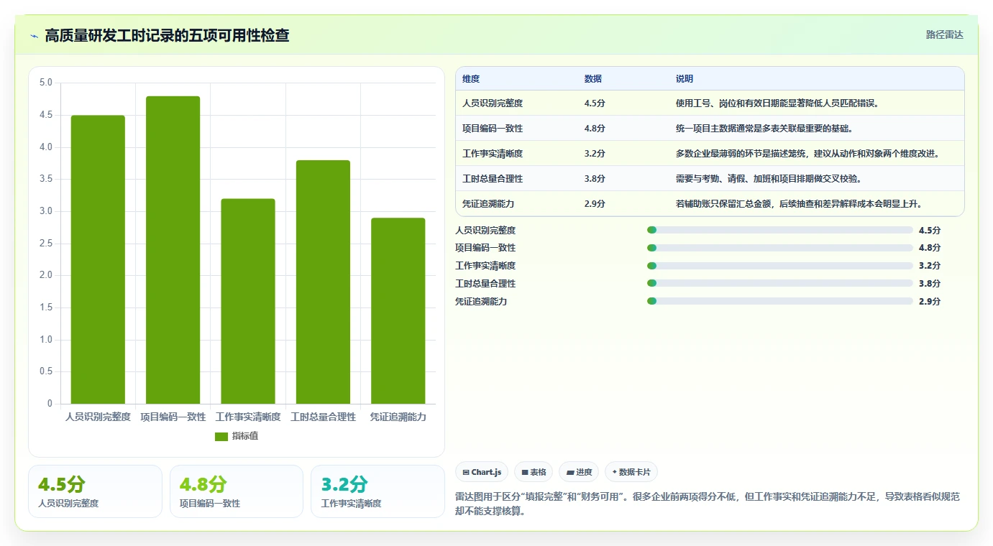Viewport: 993px width, 546px height.
Task: Click the 进度 tag button
Action: (579, 472)
